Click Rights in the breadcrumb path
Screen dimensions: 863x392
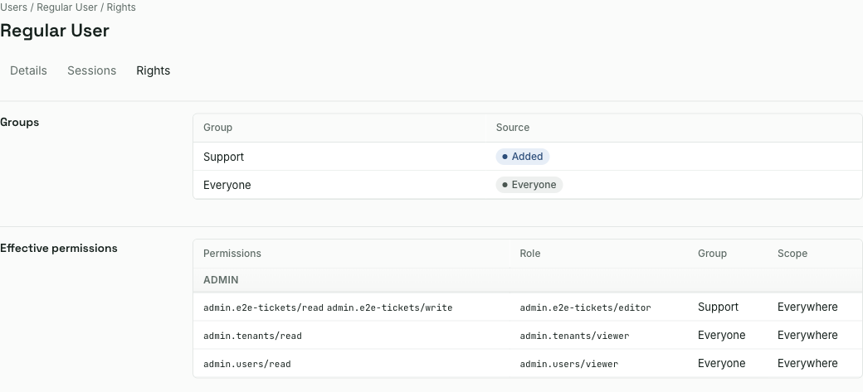tap(121, 7)
